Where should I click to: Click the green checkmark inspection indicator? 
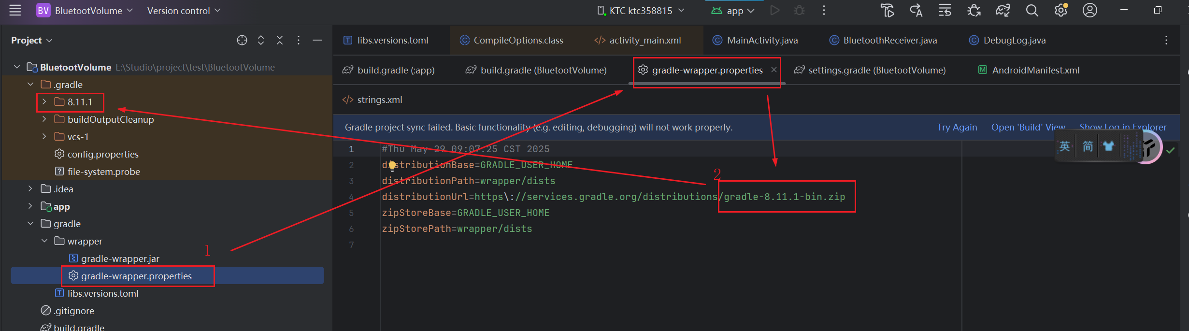[x=1170, y=150]
